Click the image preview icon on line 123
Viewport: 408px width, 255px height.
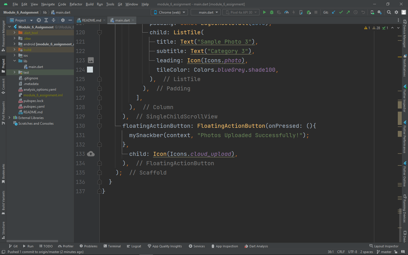(x=91, y=60)
